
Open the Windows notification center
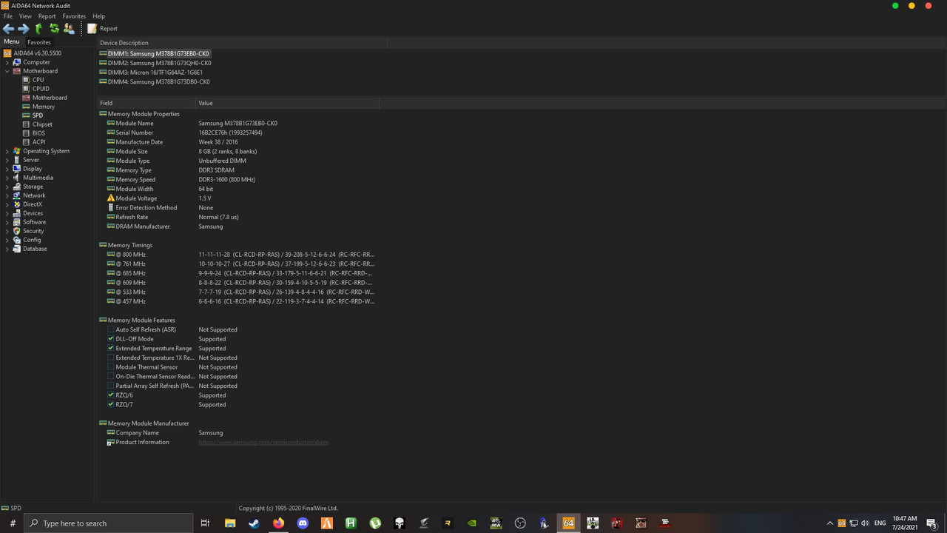[x=931, y=523]
